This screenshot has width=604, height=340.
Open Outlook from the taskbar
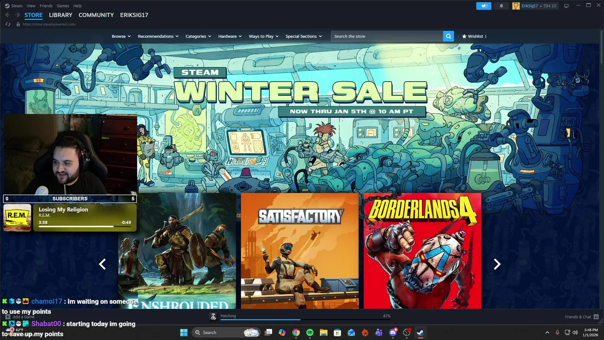tap(351, 332)
